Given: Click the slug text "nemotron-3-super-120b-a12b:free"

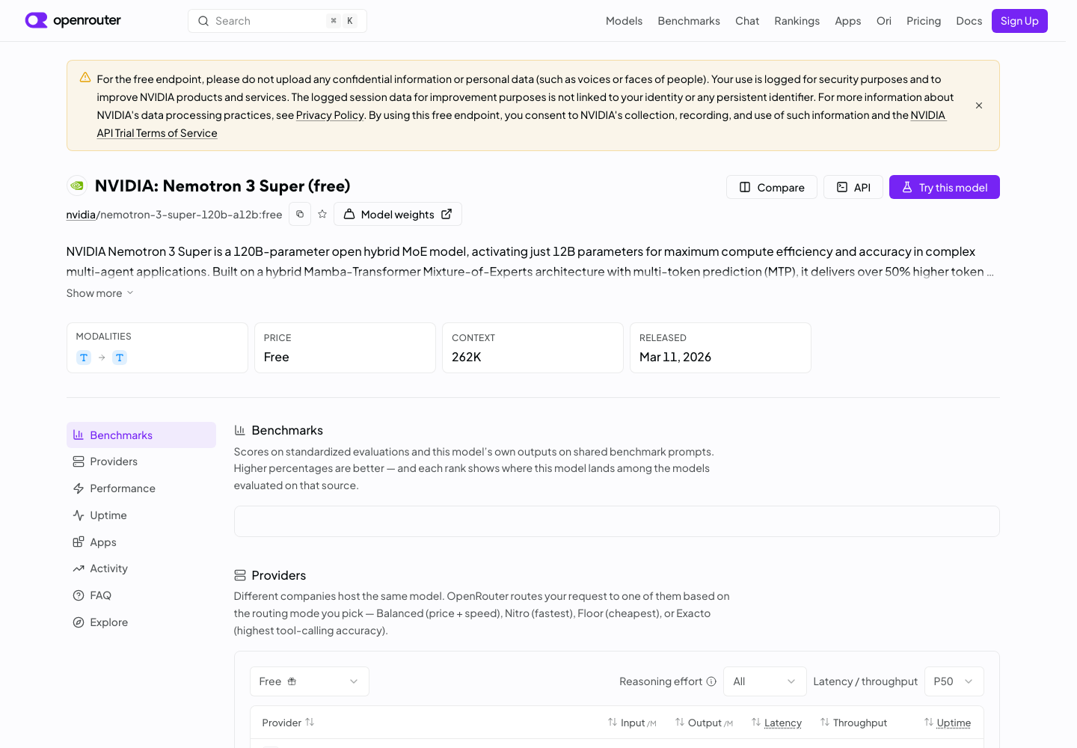Looking at the screenshot, I should click(x=191, y=215).
